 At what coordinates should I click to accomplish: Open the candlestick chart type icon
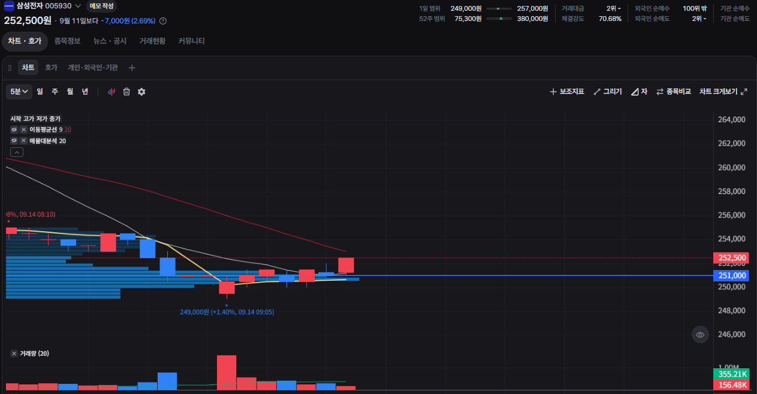pos(111,92)
